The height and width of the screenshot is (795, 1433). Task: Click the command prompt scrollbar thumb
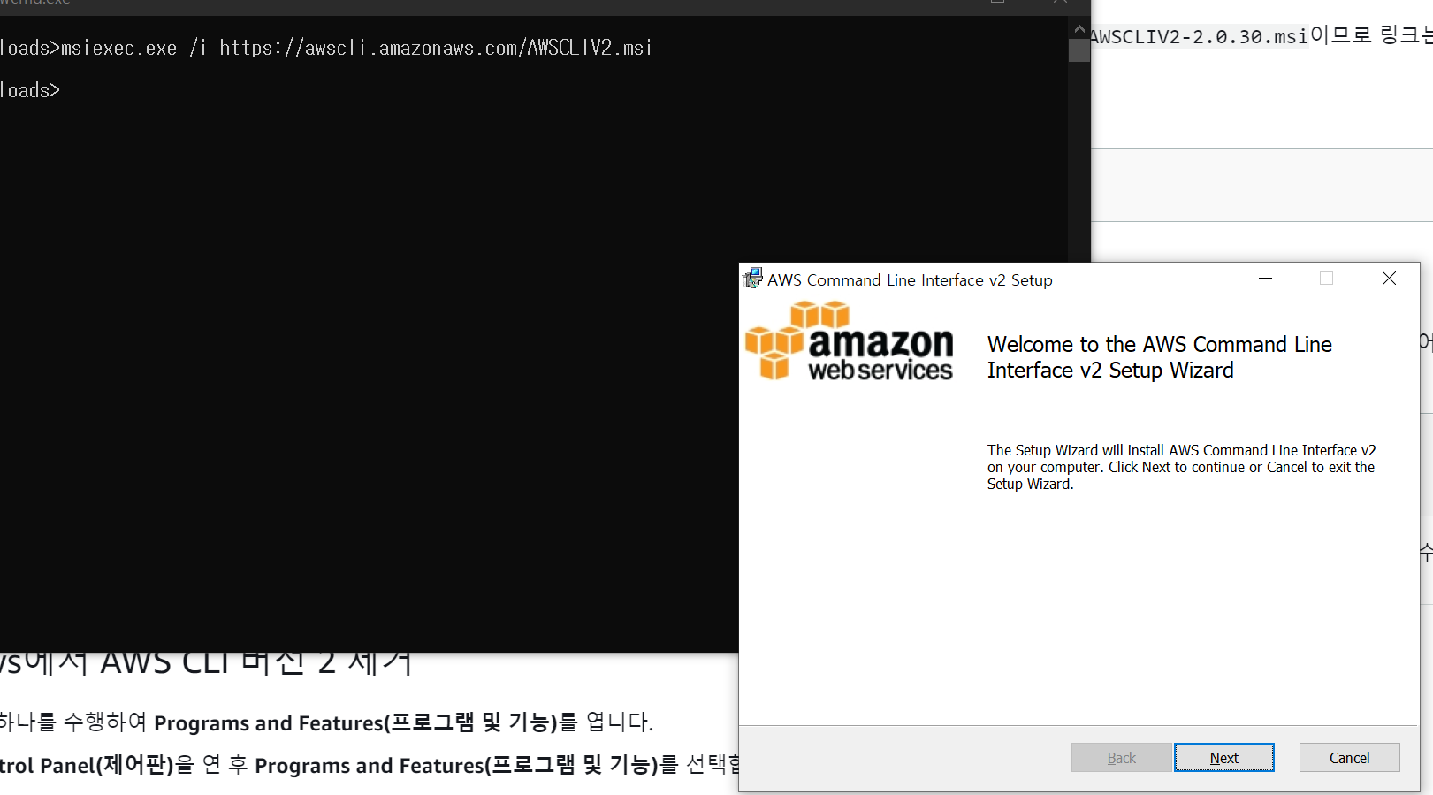pyautogui.click(x=1079, y=50)
